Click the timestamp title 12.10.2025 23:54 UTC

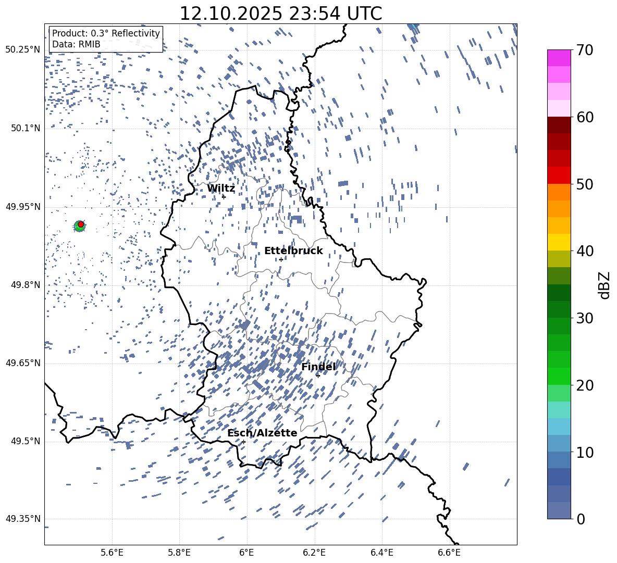[280, 14]
